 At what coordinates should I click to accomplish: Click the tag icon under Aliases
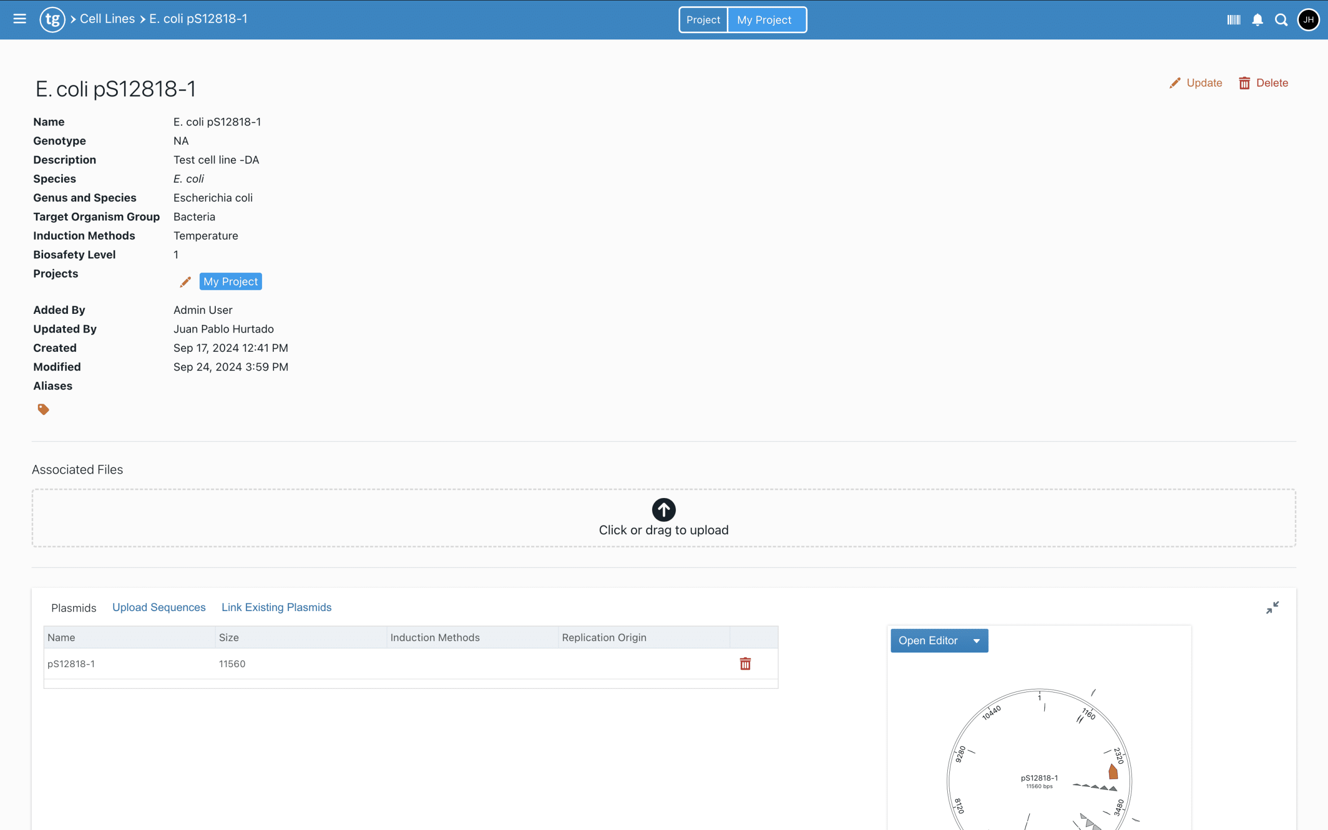tap(44, 409)
